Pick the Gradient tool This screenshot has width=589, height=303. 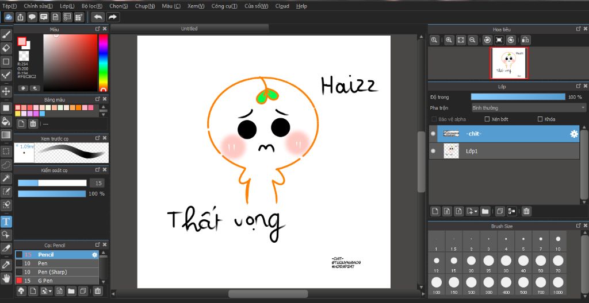(x=6, y=135)
